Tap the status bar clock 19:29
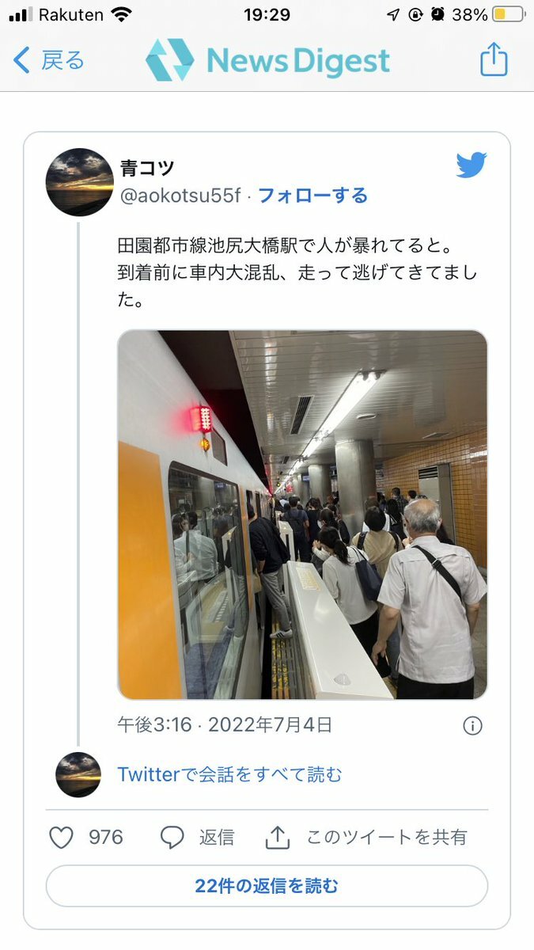The width and height of the screenshot is (534, 950). [x=267, y=14]
